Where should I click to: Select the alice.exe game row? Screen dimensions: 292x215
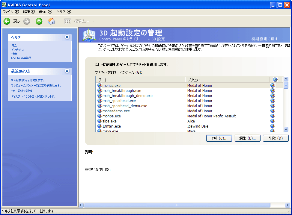point(189,121)
